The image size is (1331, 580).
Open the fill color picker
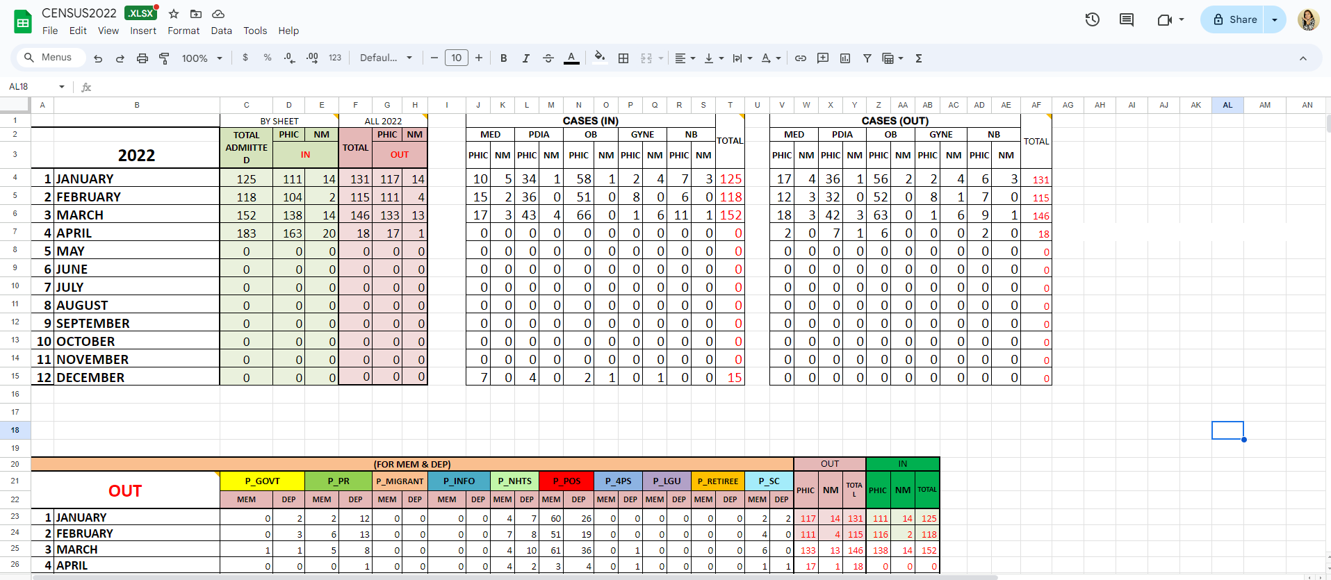pos(599,58)
